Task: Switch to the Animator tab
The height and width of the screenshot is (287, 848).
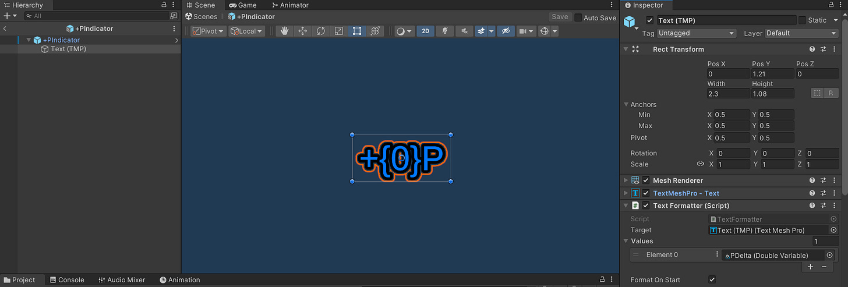Action: coord(290,5)
